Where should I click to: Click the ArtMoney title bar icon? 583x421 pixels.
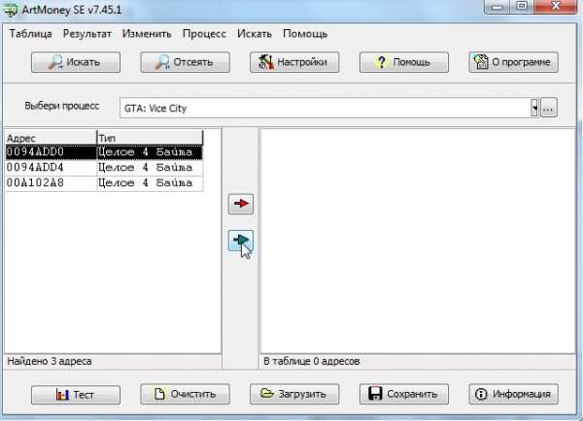[x=11, y=10]
